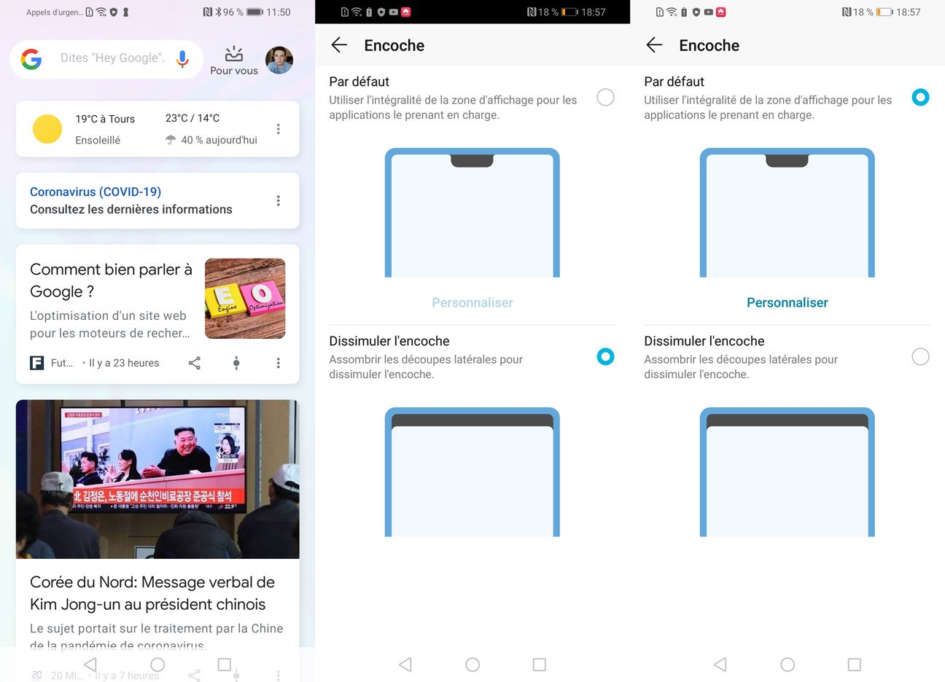
Task: Tap NFC icon in right screen status bar
Action: 847,12
